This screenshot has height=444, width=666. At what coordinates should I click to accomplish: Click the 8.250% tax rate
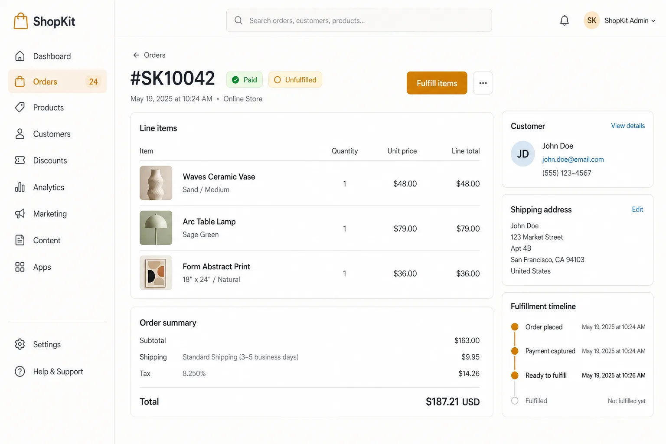194,374
